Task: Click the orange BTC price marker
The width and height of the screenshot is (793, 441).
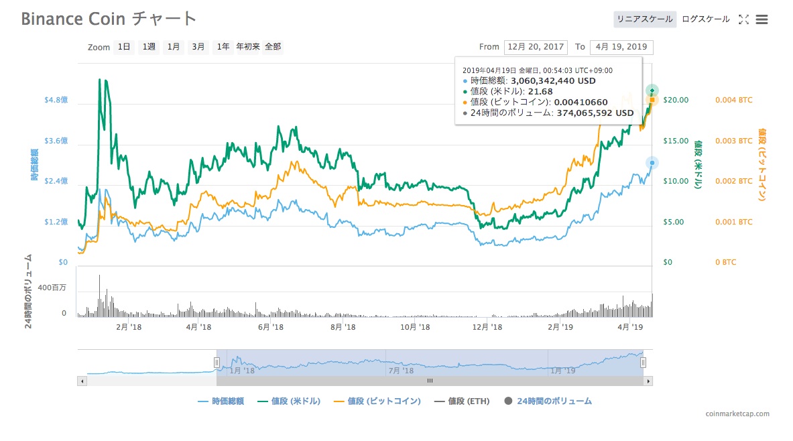Action: 652,100
